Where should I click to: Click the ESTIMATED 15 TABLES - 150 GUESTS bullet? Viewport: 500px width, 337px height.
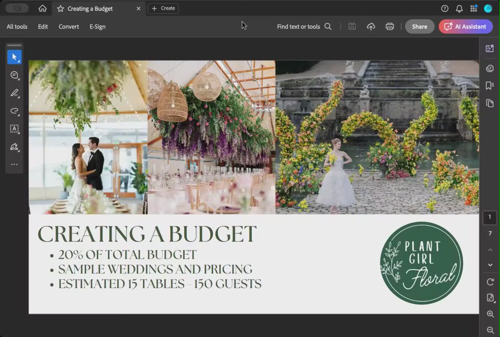(x=160, y=284)
